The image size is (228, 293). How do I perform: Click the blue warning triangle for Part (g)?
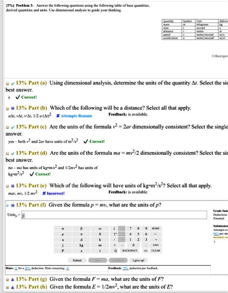point(12,280)
